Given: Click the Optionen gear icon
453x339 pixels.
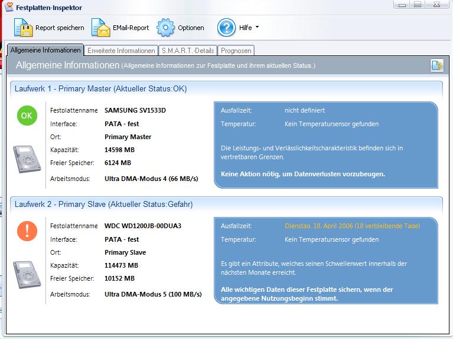Looking at the screenshot, I should point(165,27).
